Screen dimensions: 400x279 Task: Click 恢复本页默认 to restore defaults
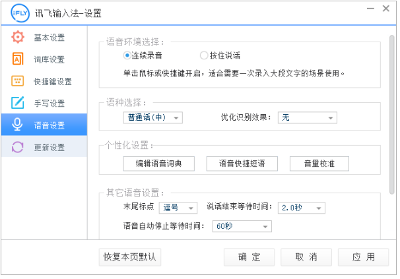click(x=129, y=257)
